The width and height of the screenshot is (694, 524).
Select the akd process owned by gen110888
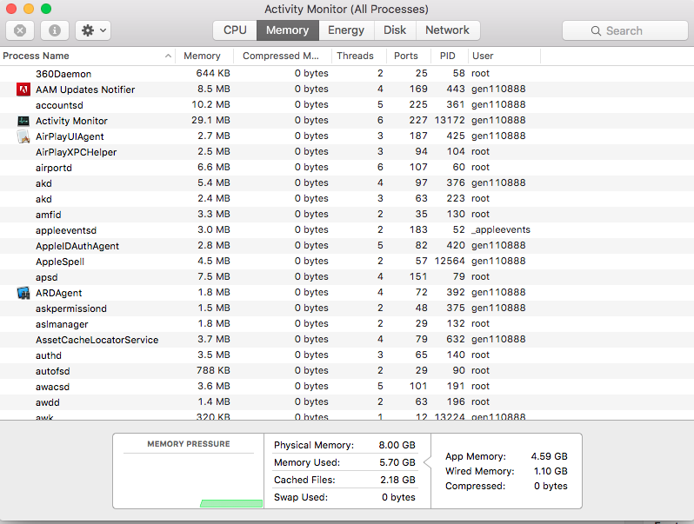[x=347, y=183]
